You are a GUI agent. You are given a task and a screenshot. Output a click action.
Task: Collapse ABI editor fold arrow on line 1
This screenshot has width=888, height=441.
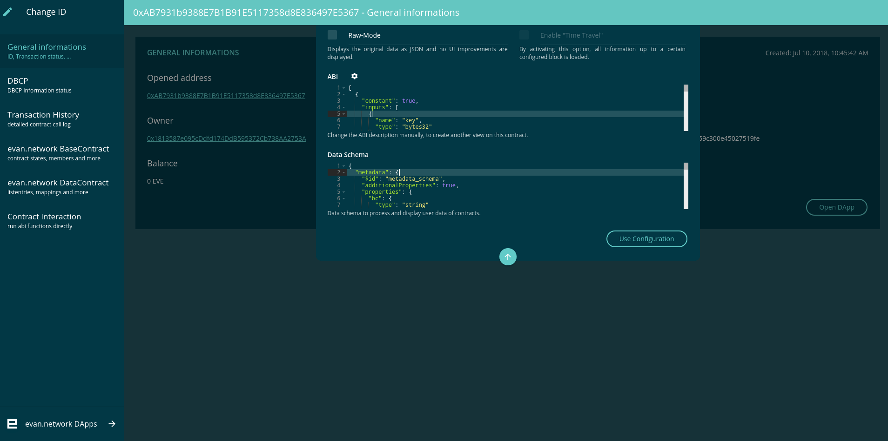(x=344, y=88)
